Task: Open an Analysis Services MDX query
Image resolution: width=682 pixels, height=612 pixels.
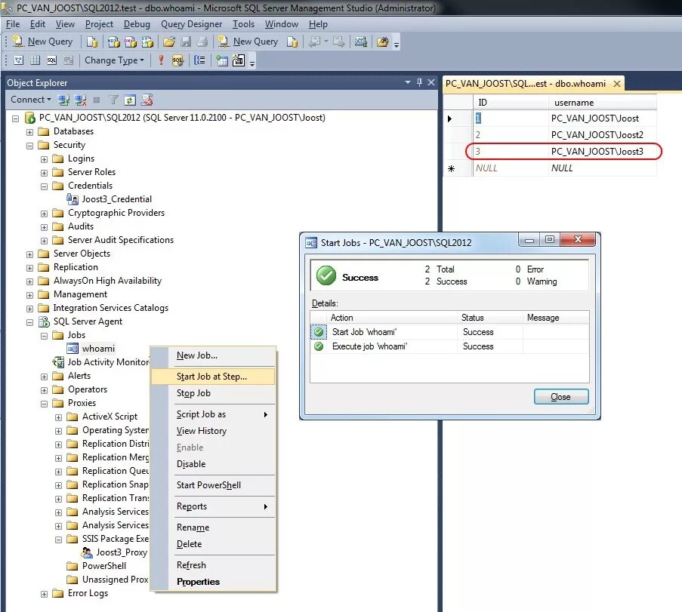Action: pyautogui.click(x=113, y=42)
